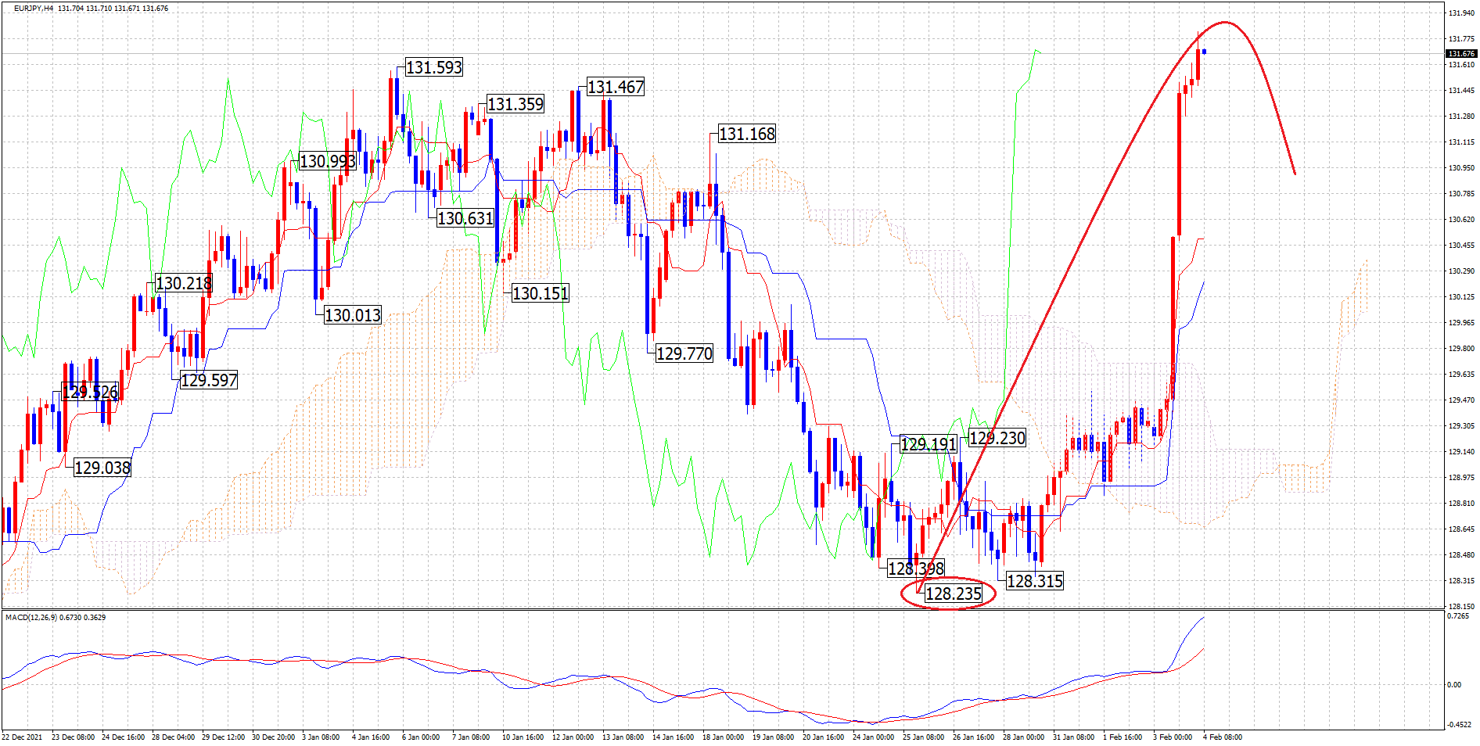Select the 130.631 price label
The image size is (1480, 746).
pos(465,218)
